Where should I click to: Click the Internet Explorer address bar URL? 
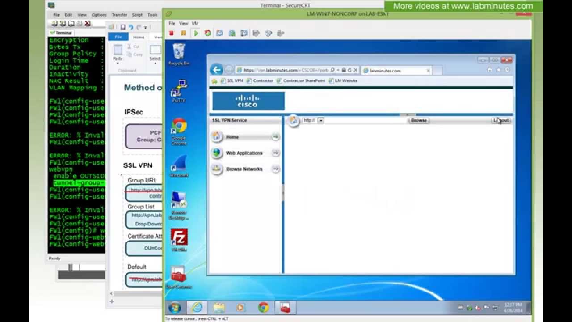coord(286,70)
